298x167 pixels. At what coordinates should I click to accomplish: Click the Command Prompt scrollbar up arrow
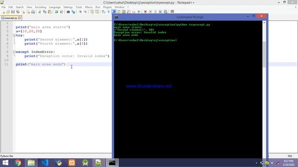[x=264, y=23]
